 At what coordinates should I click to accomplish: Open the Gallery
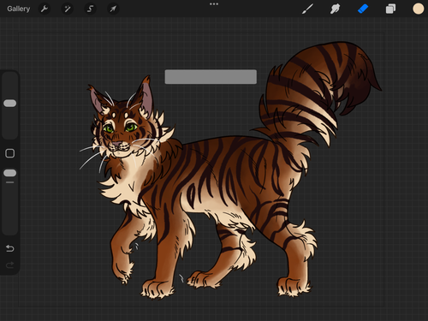tap(18, 9)
